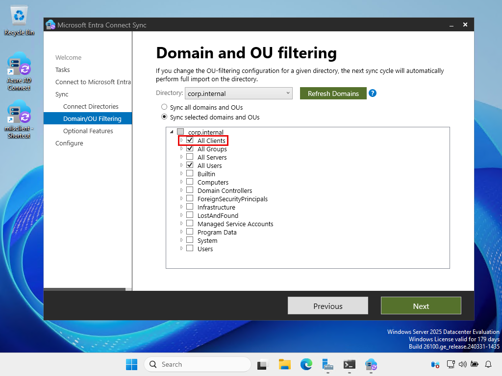Image resolution: width=502 pixels, height=376 pixels.
Task: Open the Directory dropdown corp.internal
Action: point(239,94)
